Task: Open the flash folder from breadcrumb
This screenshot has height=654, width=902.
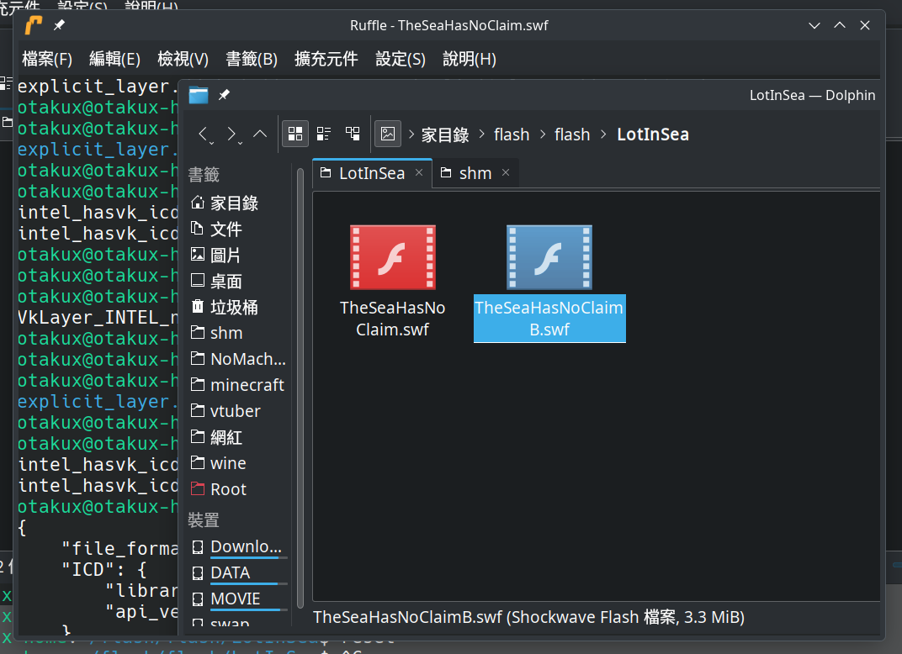Action: pyautogui.click(x=512, y=134)
